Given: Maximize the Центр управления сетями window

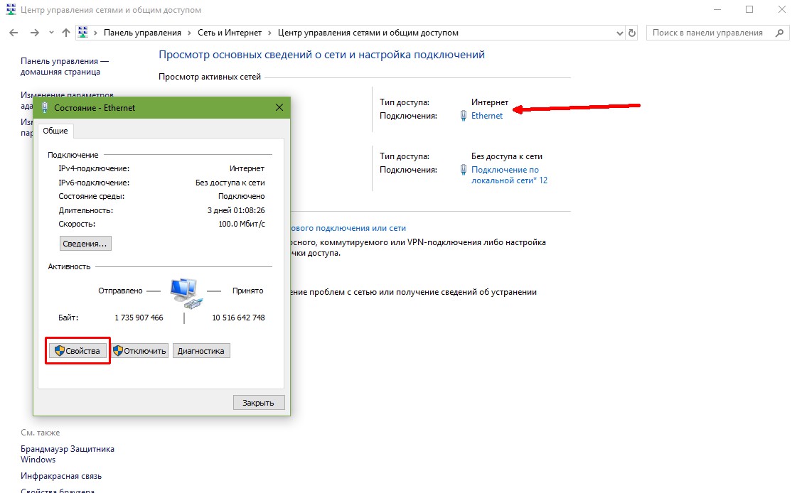Looking at the screenshot, I should click(749, 10).
